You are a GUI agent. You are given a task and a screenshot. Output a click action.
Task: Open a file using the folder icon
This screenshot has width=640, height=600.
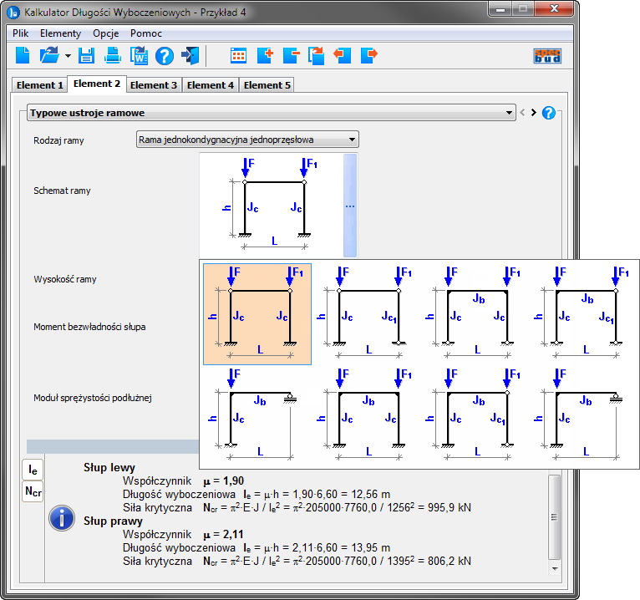[49, 55]
